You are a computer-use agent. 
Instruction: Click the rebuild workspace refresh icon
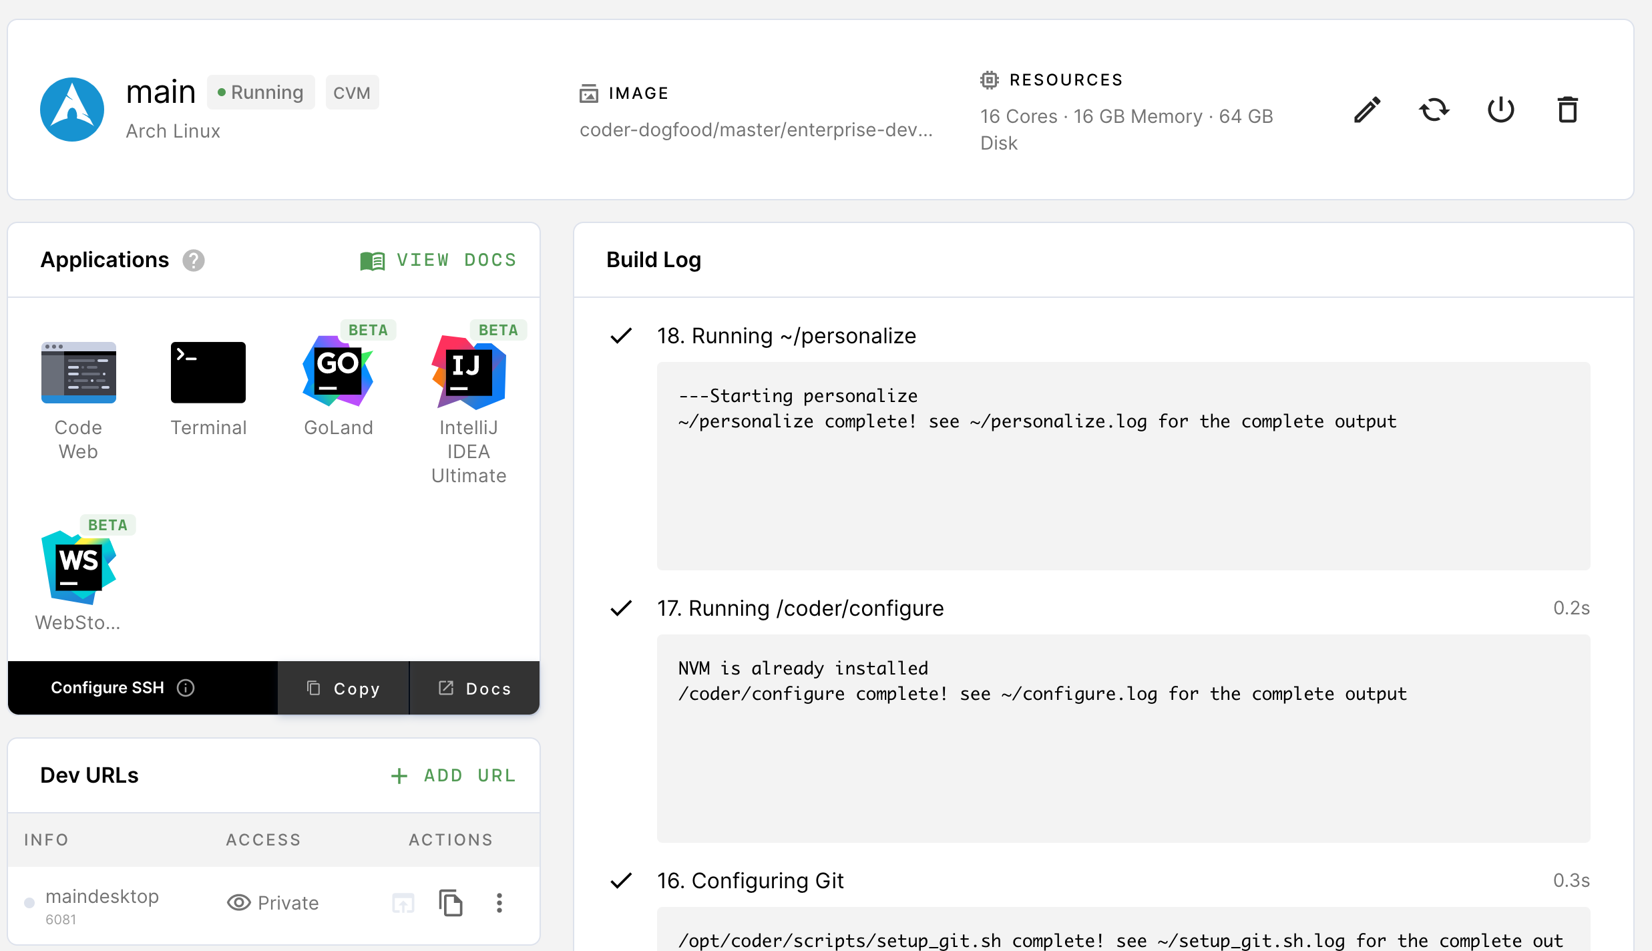(1434, 110)
